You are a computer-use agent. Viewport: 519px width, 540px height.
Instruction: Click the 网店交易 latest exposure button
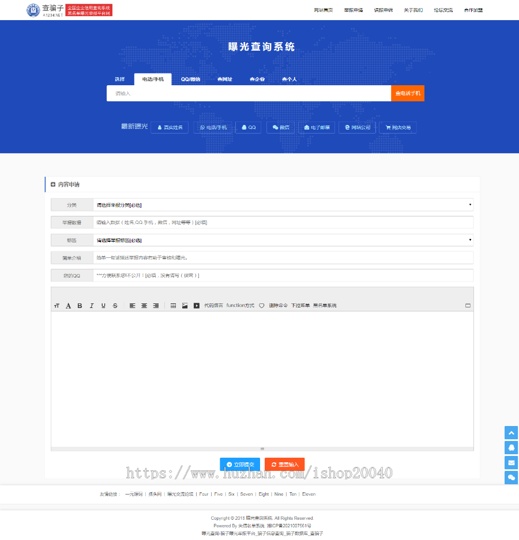[x=397, y=127]
